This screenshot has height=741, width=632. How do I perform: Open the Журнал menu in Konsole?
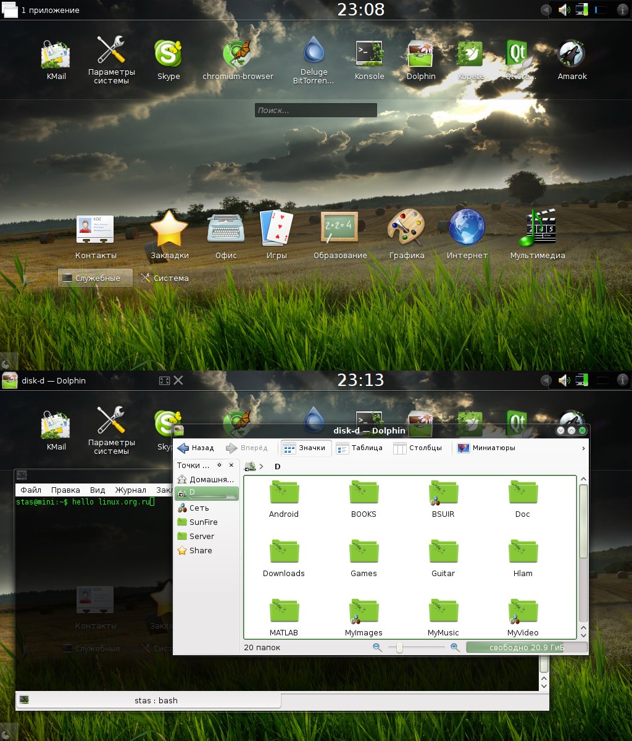point(130,490)
